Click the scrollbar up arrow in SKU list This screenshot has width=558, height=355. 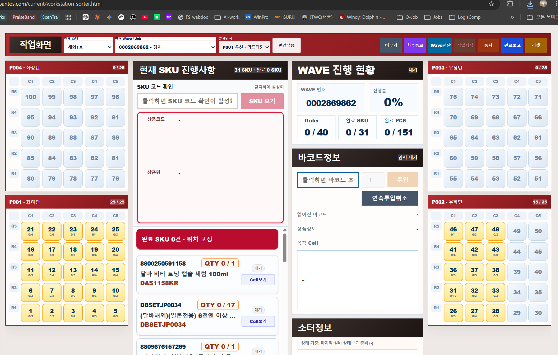[285, 230]
